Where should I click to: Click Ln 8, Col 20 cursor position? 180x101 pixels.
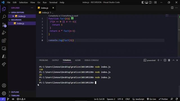click(99, 99)
